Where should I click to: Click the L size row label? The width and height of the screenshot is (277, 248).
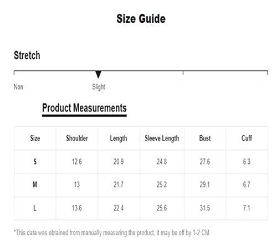point(35,208)
